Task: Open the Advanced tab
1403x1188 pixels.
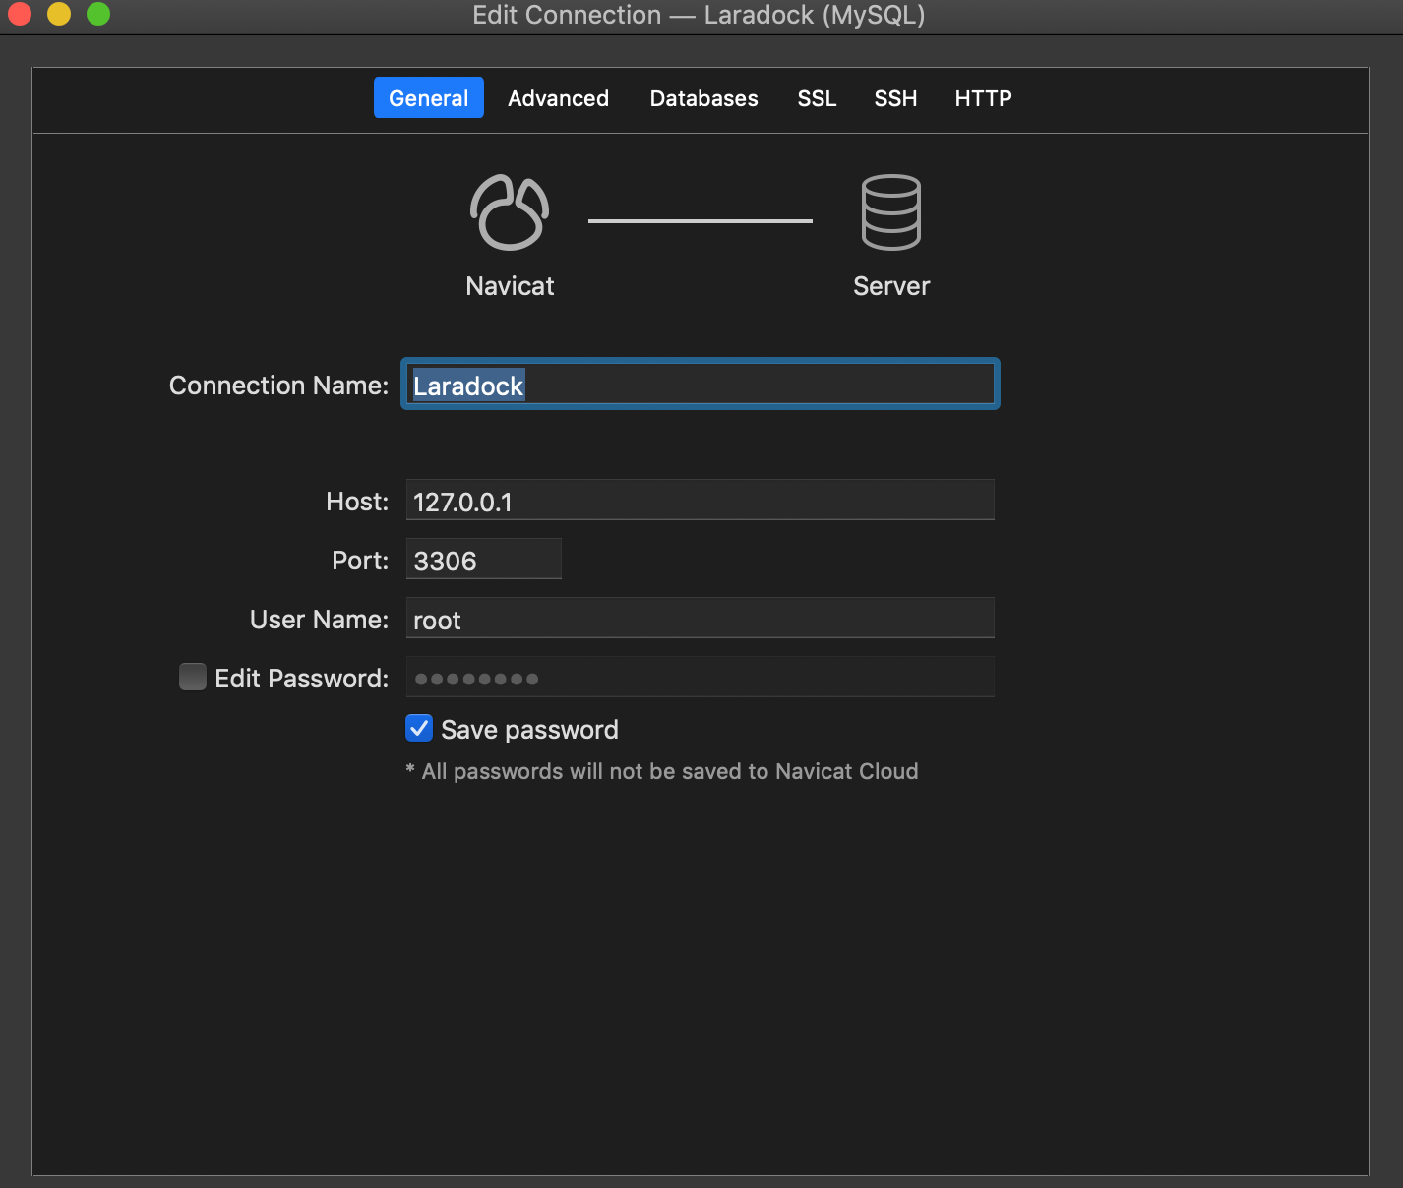Action: [x=558, y=98]
